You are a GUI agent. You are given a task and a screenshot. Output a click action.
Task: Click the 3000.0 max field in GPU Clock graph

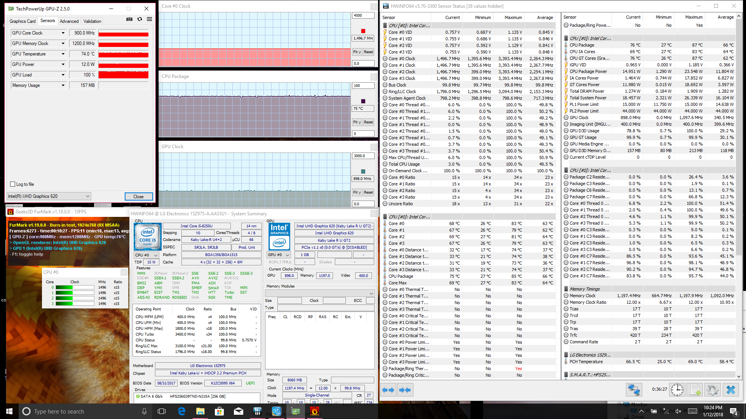(363, 156)
